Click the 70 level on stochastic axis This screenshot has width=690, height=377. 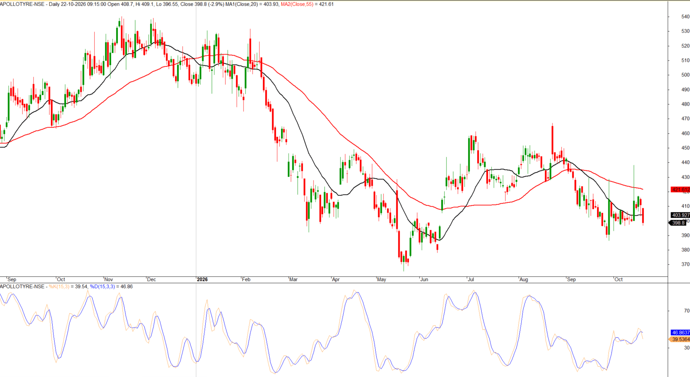coord(687,311)
